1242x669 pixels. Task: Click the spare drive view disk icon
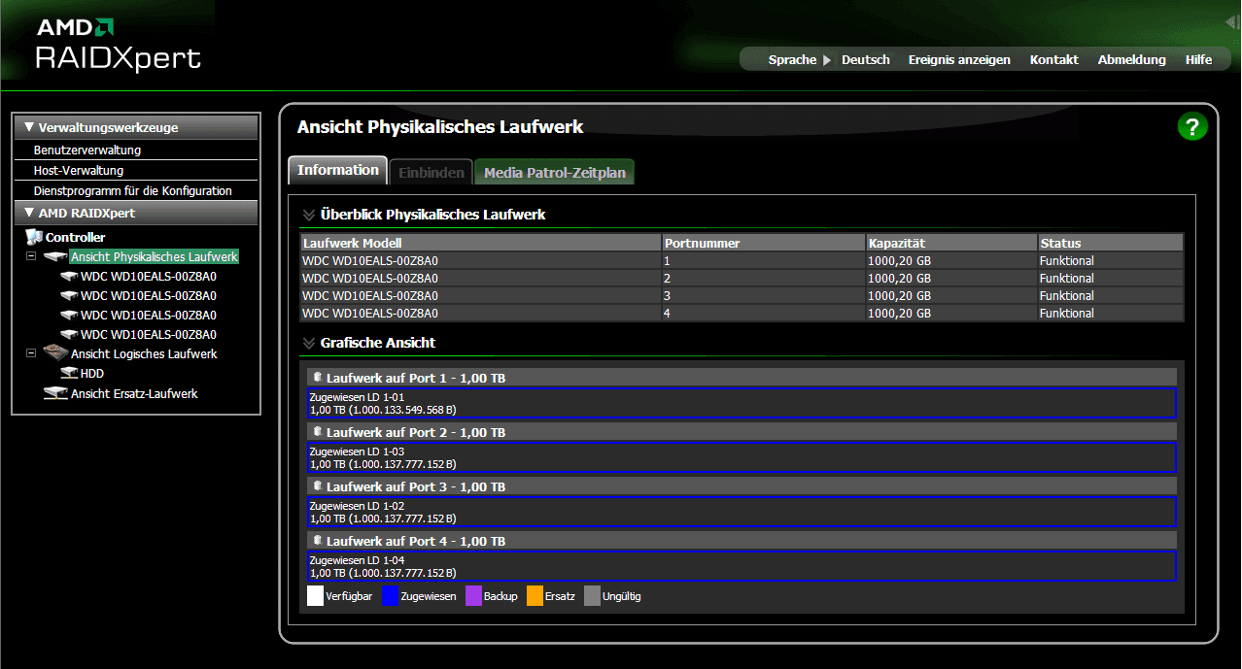[56, 393]
